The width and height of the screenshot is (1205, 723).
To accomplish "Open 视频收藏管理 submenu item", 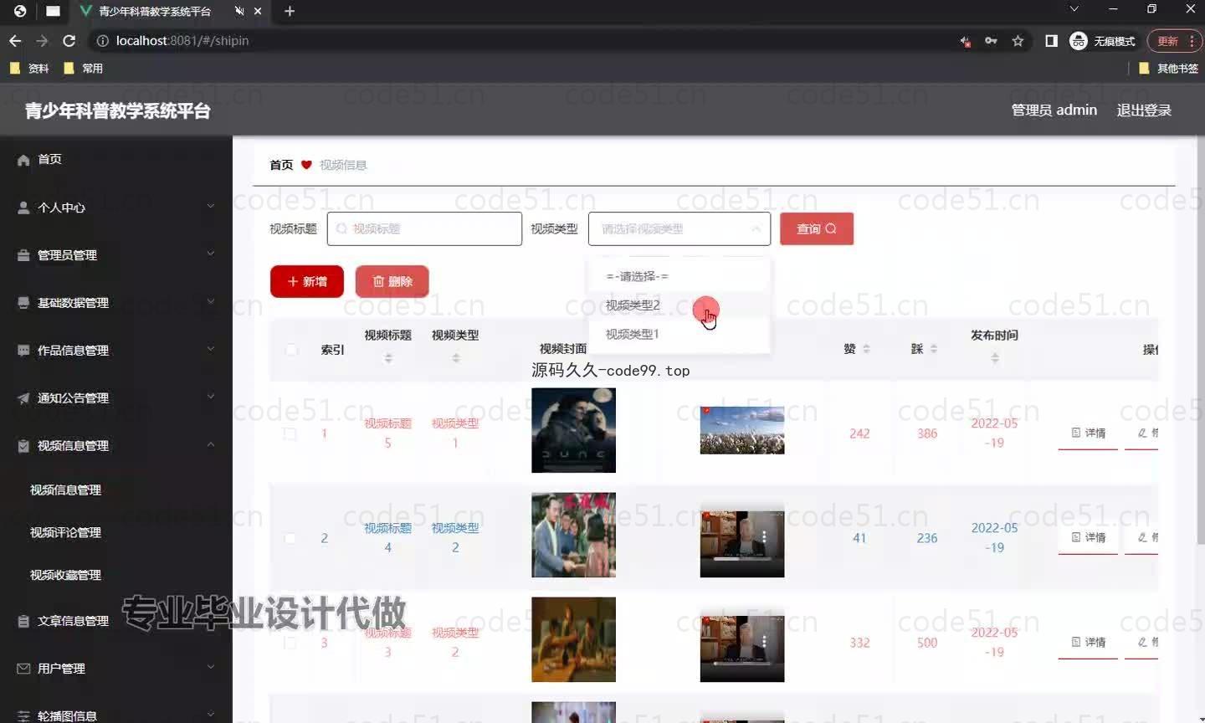I will [x=65, y=575].
